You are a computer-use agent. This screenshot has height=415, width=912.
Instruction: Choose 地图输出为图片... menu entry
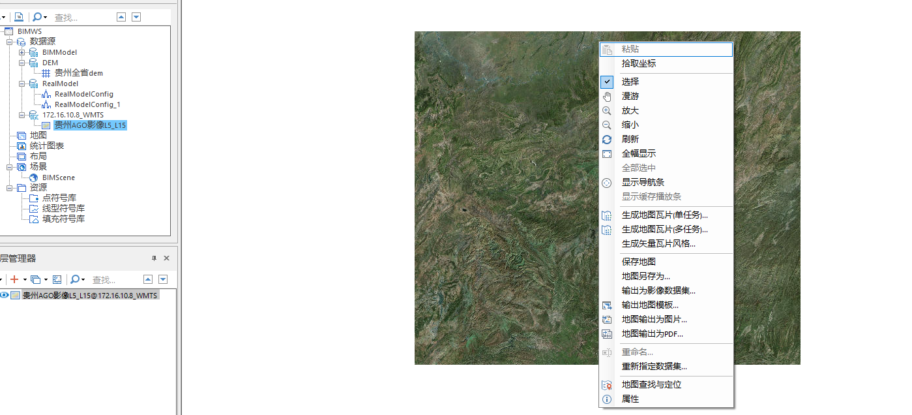(666, 319)
